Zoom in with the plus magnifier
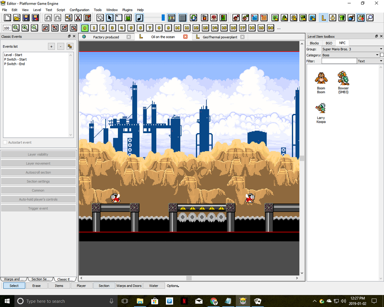 pos(25,28)
